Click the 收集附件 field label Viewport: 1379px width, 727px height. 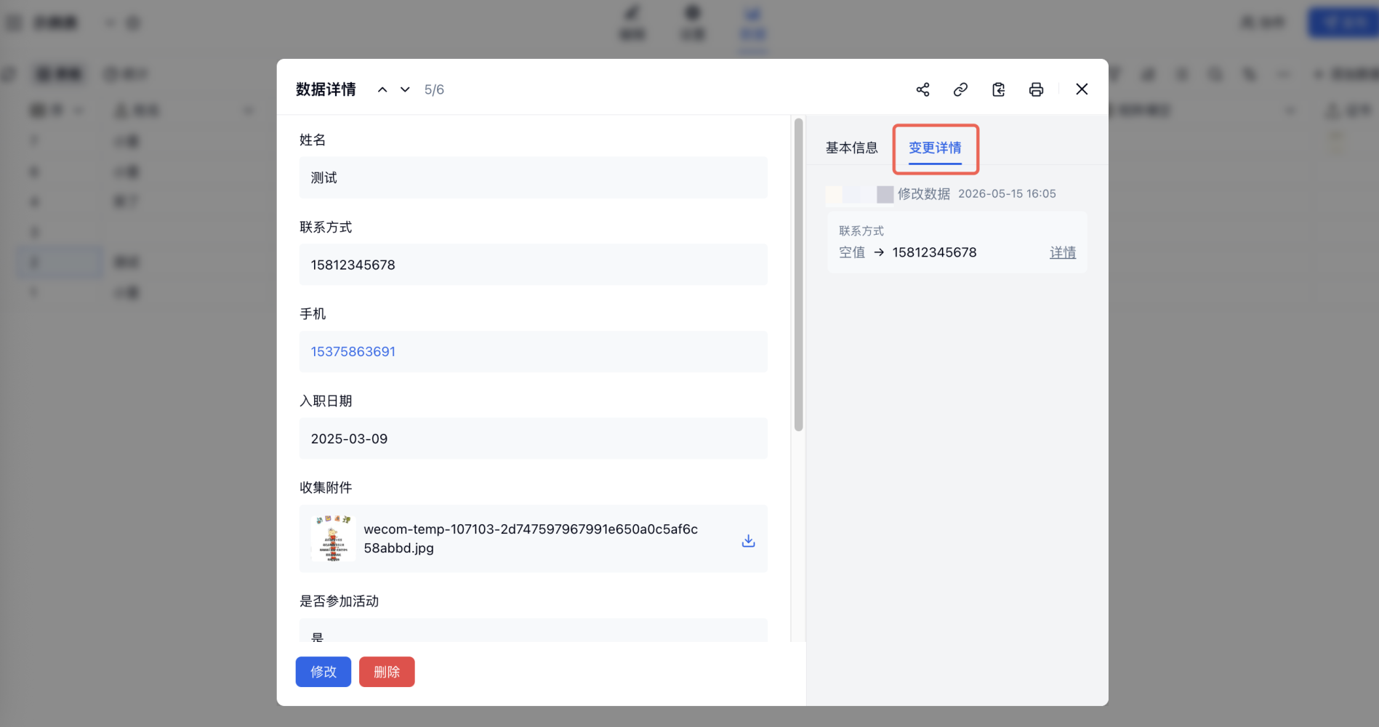(x=326, y=488)
